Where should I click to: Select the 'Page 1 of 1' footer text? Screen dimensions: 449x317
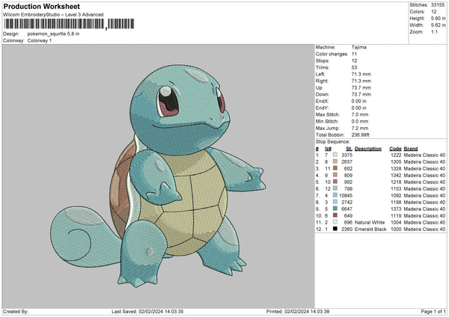point(433,311)
